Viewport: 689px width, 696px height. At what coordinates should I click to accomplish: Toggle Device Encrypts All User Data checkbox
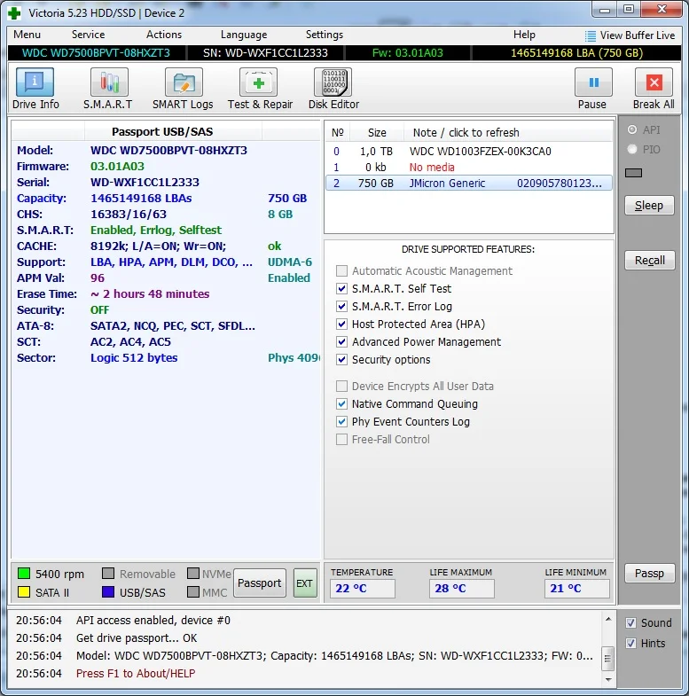tap(341, 387)
